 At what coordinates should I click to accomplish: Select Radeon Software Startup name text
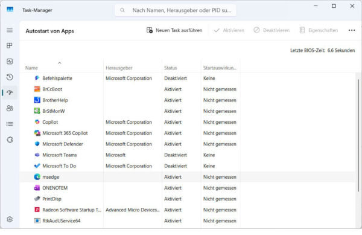72,210
